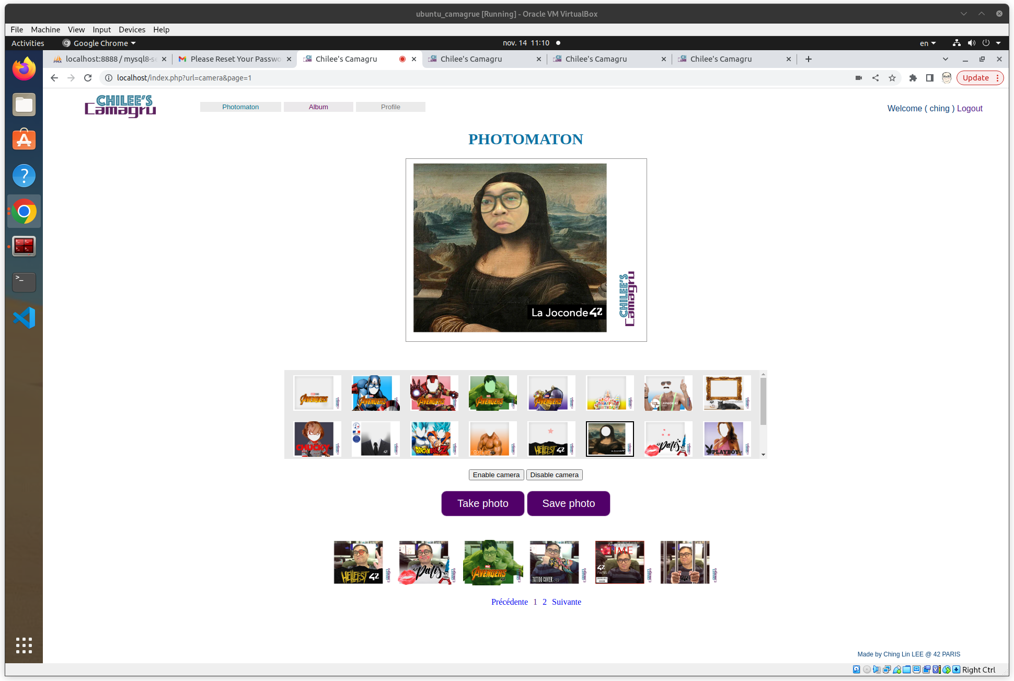Expand the Chrome tab search chevron
Screen dimensions: 1014x681
tap(946, 59)
